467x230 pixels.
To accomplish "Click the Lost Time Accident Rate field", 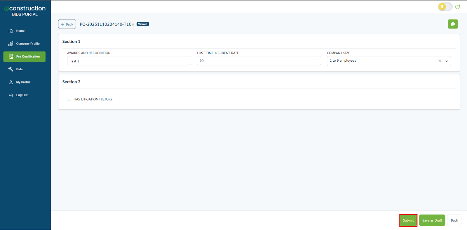I will [259, 61].
